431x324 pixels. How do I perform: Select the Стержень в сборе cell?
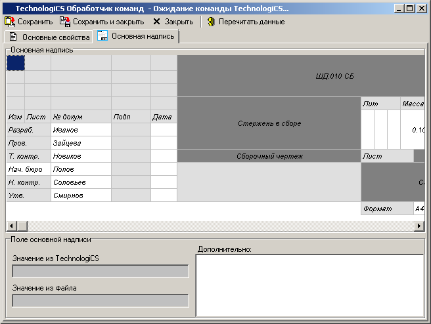(x=269, y=123)
